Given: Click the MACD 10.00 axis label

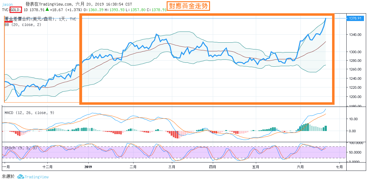Looking at the screenshot, I should pyautogui.click(x=353, y=119).
